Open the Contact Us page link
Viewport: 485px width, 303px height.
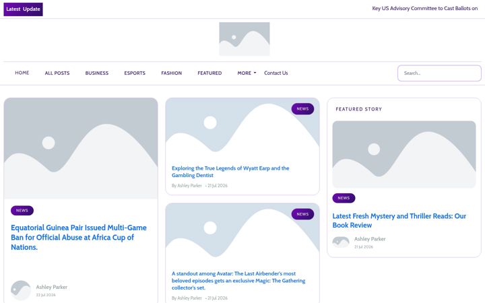pos(276,73)
